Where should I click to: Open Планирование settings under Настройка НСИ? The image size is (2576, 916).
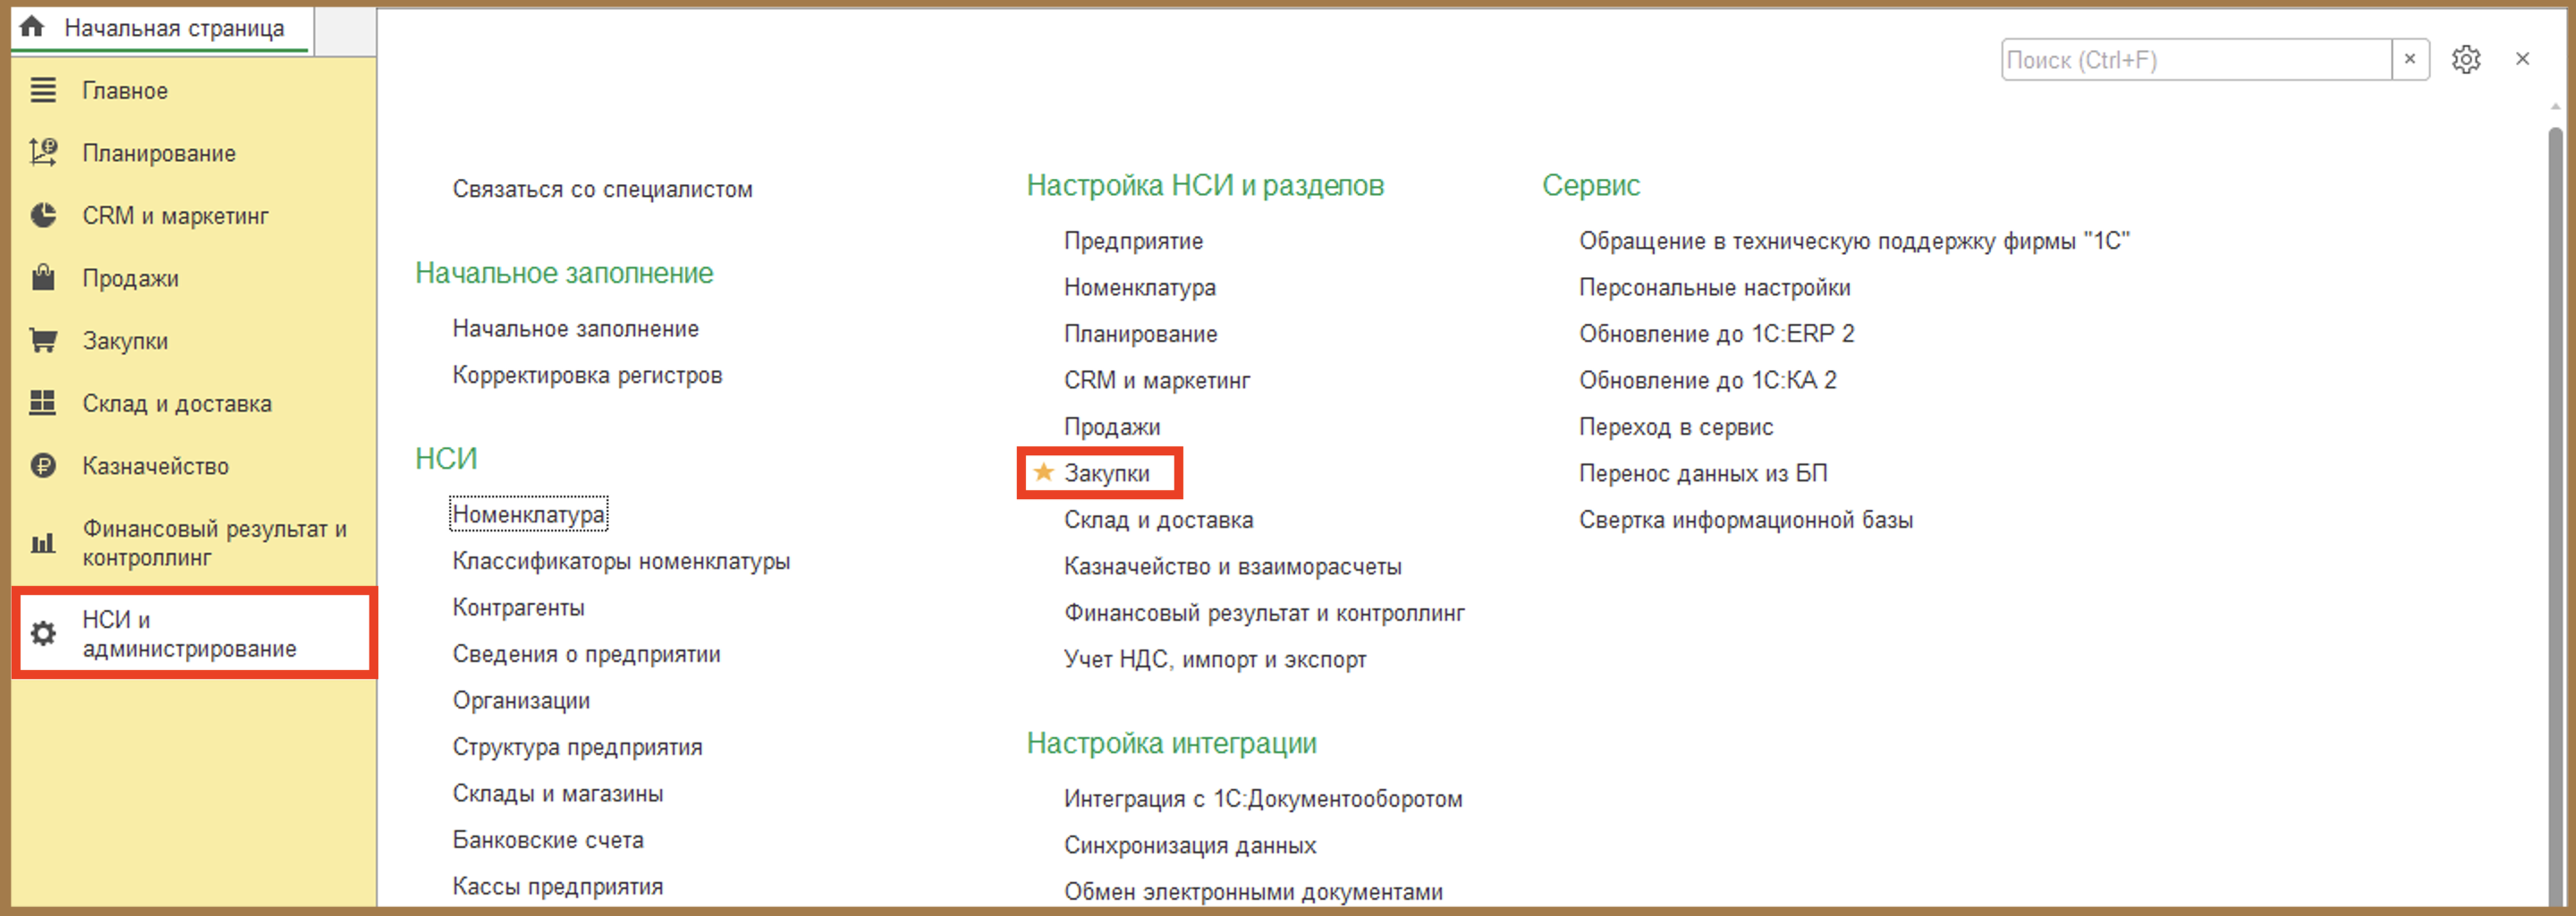pyautogui.click(x=1140, y=334)
